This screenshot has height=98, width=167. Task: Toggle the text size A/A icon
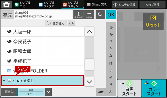[71, 23]
